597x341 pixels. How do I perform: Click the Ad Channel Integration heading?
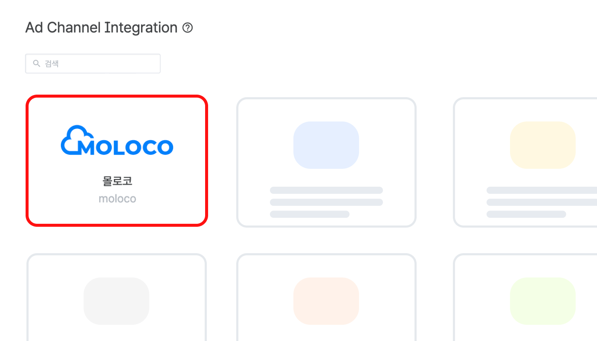(x=101, y=28)
